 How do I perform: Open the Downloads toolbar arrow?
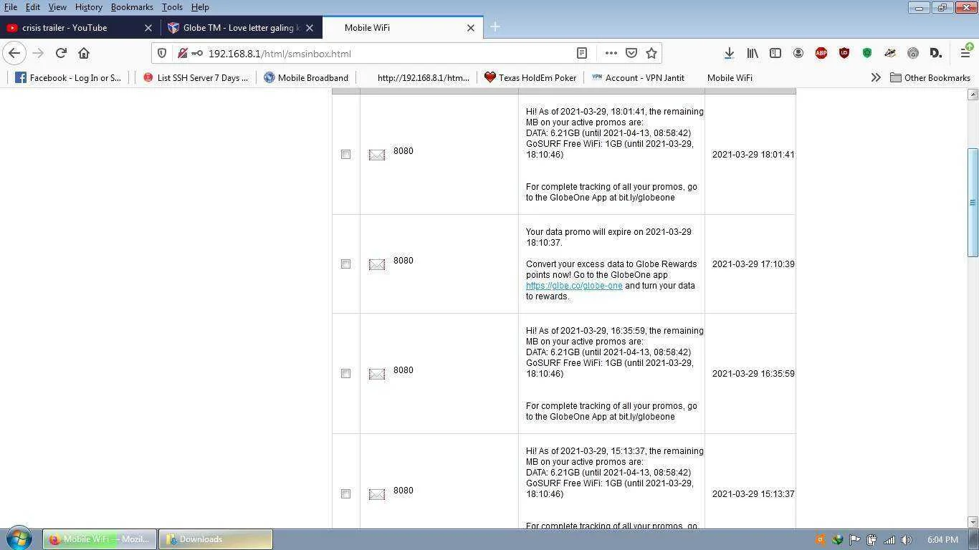click(729, 53)
